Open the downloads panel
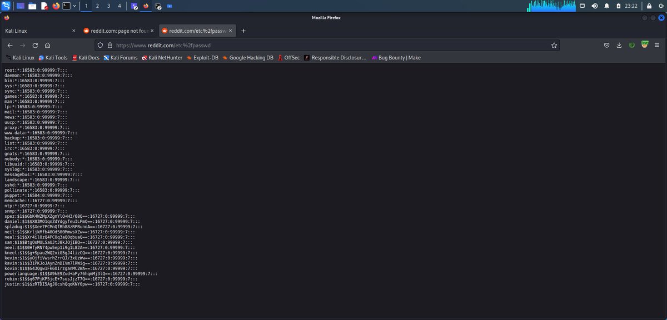Viewport: 667px width, 320px height. [619, 46]
